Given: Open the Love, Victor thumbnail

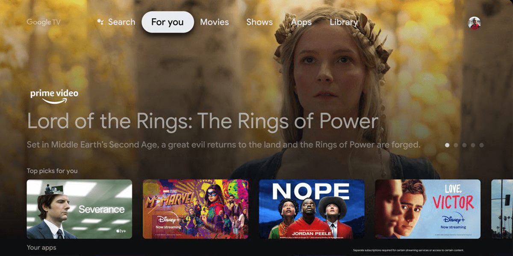Looking at the screenshot, I should click(428, 209).
